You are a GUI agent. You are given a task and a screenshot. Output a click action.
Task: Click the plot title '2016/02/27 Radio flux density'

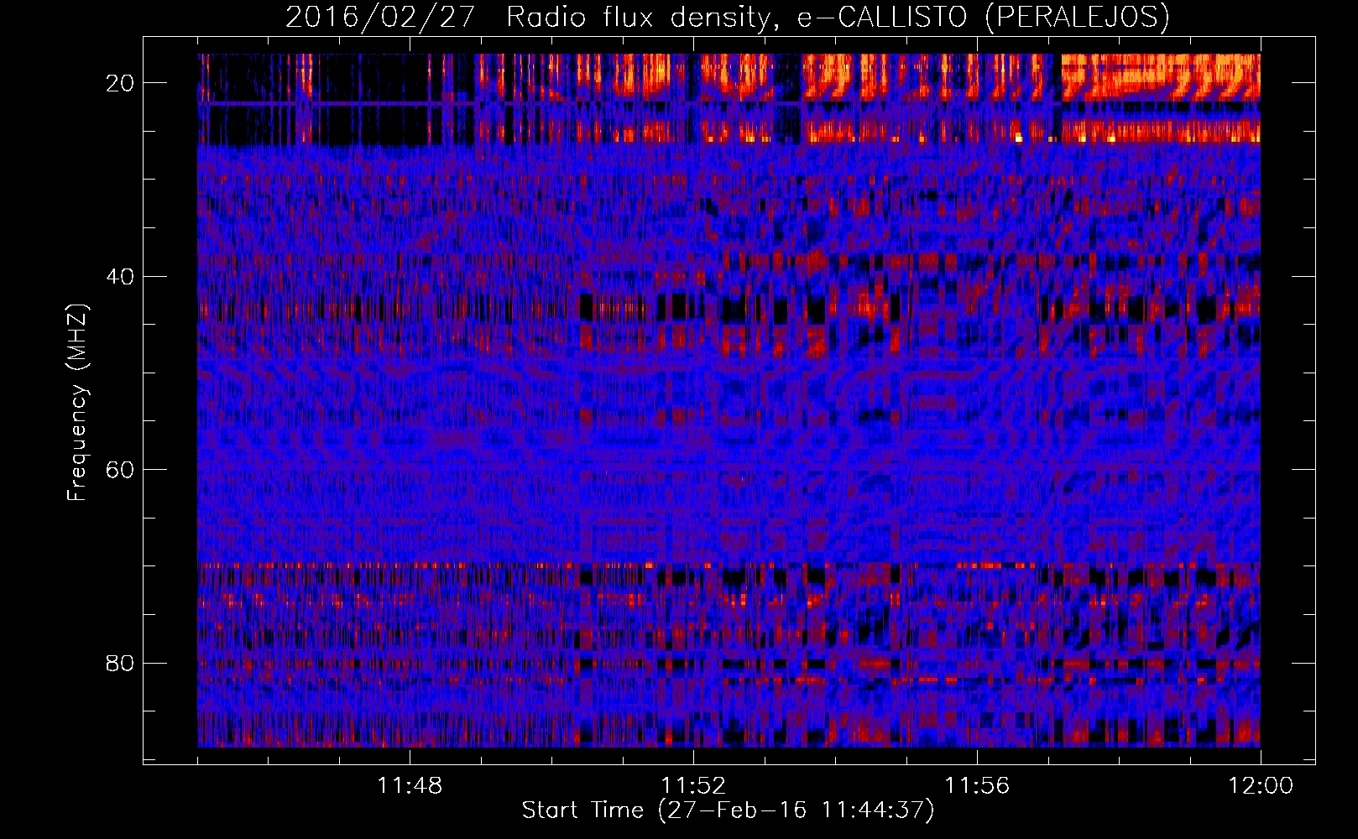pos(727,18)
